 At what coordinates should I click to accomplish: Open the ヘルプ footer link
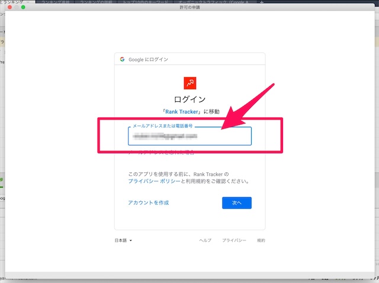[205, 240]
